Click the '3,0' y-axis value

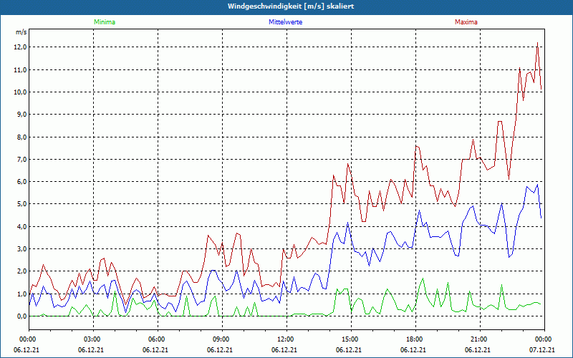tap(22, 248)
